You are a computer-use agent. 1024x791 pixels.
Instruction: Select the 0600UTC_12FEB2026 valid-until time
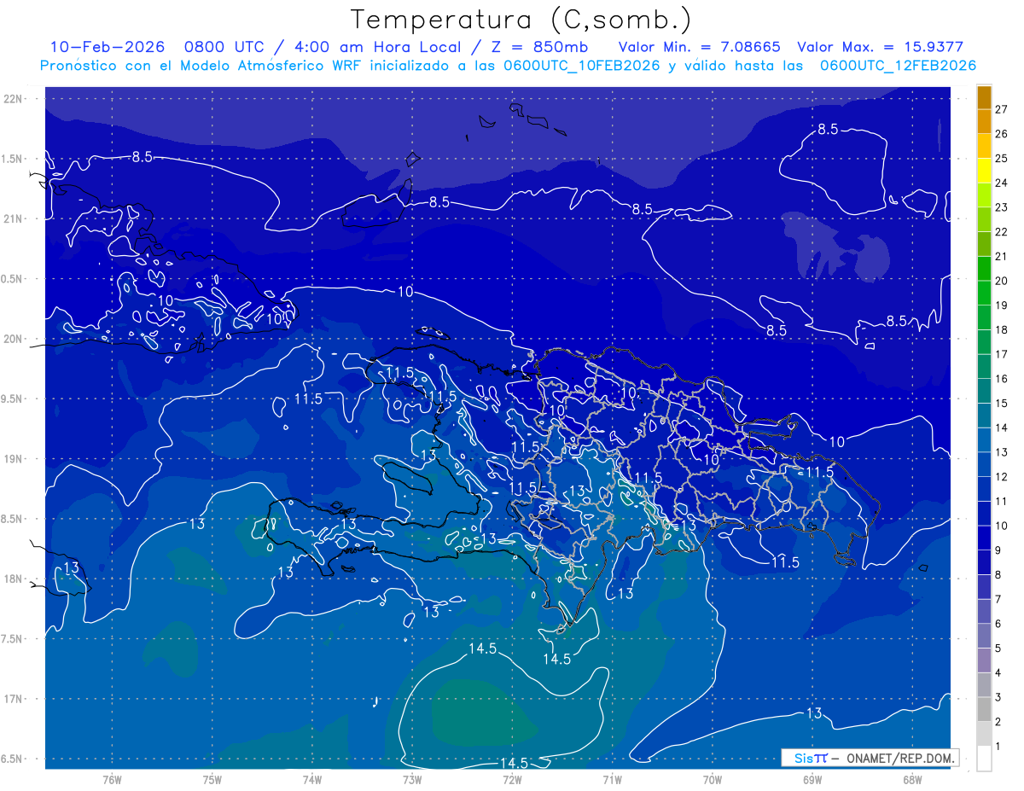898,66
